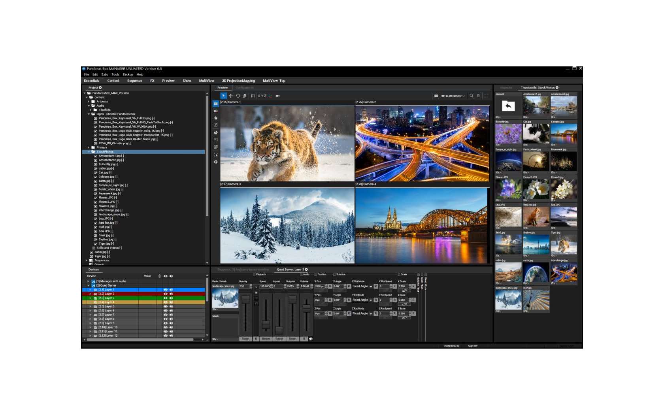Toggle the Playback section checkbox
Image resolution: width=664 pixels, height=415 pixels.
point(254,275)
